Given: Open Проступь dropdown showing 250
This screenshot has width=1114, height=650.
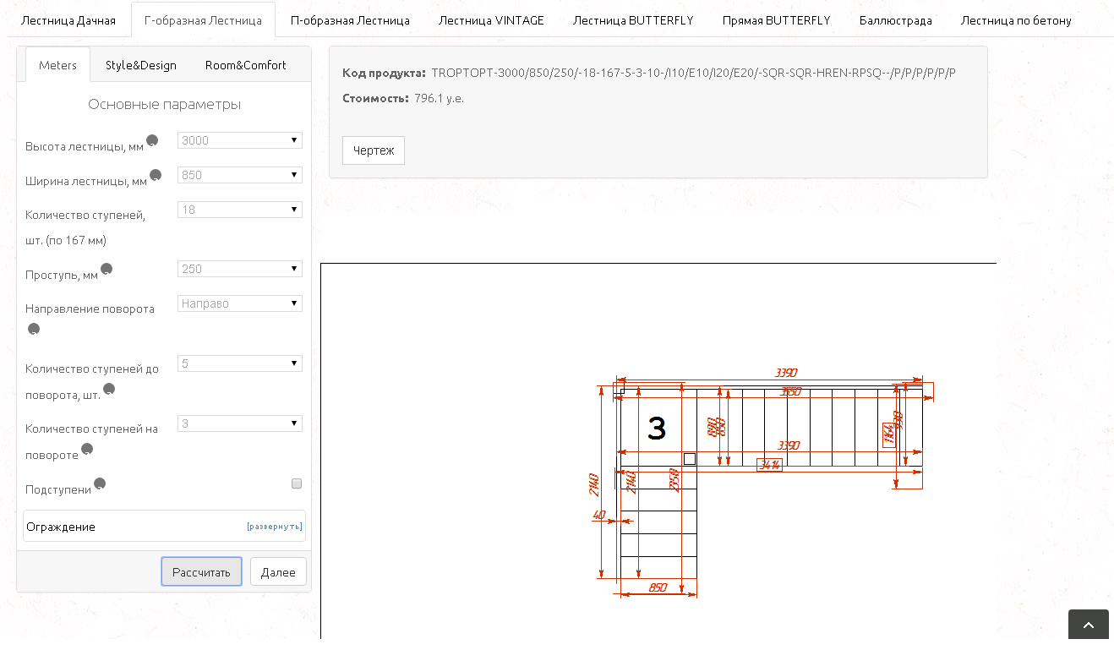Looking at the screenshot, I should (240, 269).
